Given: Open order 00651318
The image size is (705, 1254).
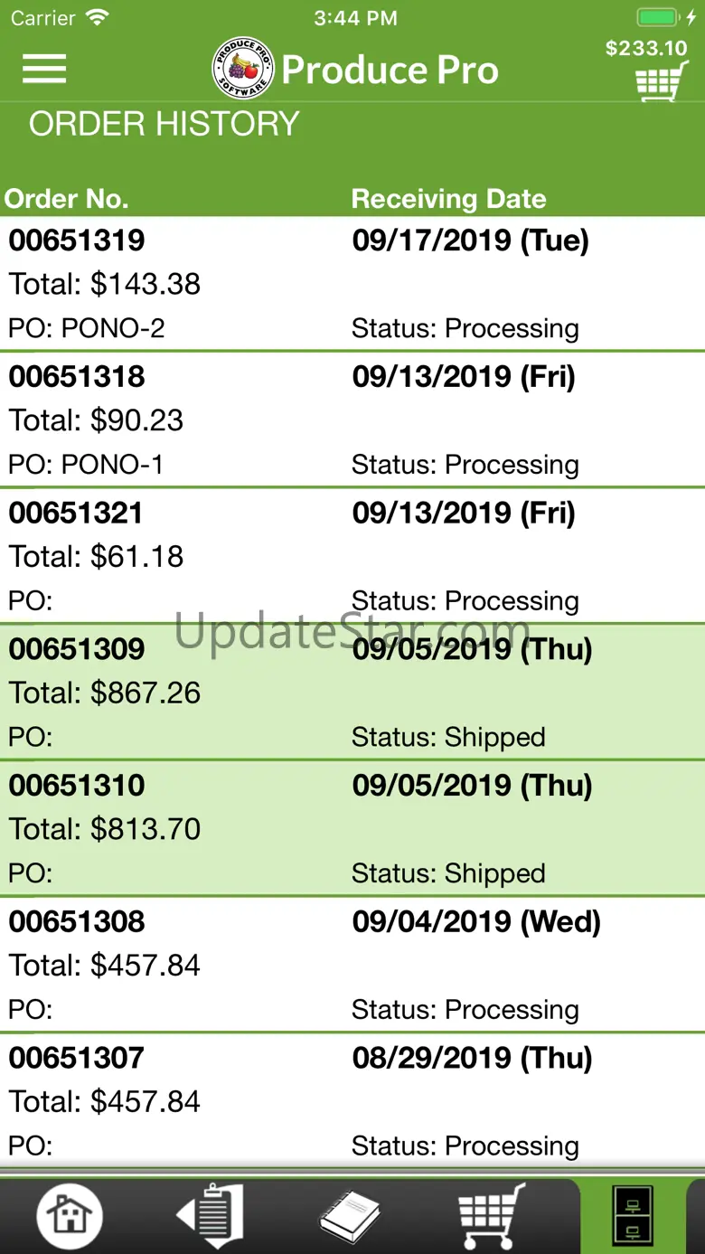Looking at the screenshot, I should coord(352,420).
